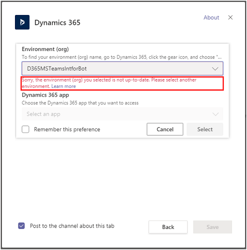This screenshot has height=250, width=247.
Task: Go Back to the previous step
Action: pyautogui.click(x=168, y=227)
